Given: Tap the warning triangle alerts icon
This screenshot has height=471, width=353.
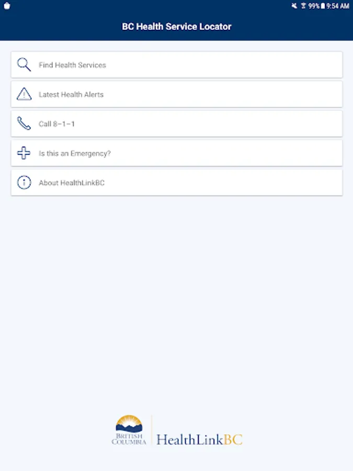Looking at the screenshot, I should [x=24, y=94].
